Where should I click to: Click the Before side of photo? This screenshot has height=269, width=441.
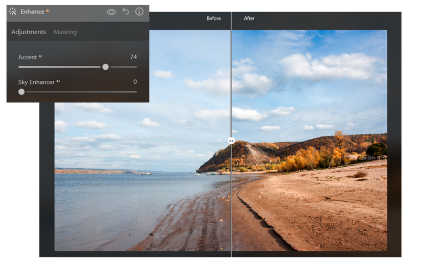point(143,141)
